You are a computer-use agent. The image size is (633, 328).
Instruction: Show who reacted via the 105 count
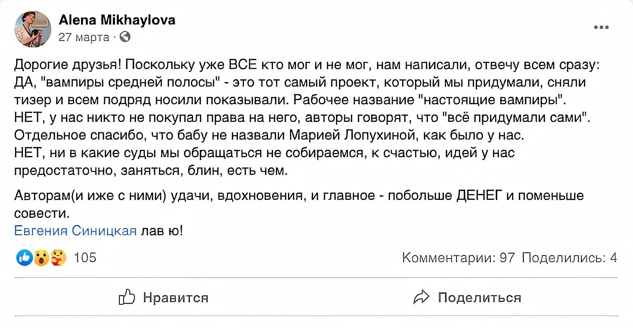pyautogui.click(x=85, y=258)
